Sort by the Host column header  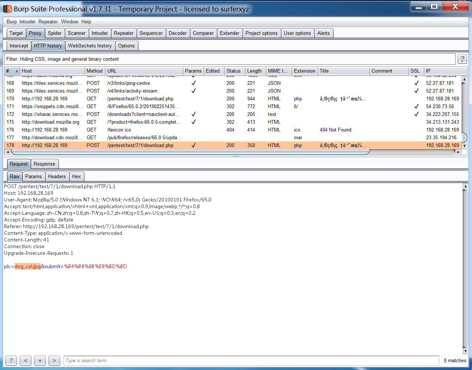click(x=52, y=71)
